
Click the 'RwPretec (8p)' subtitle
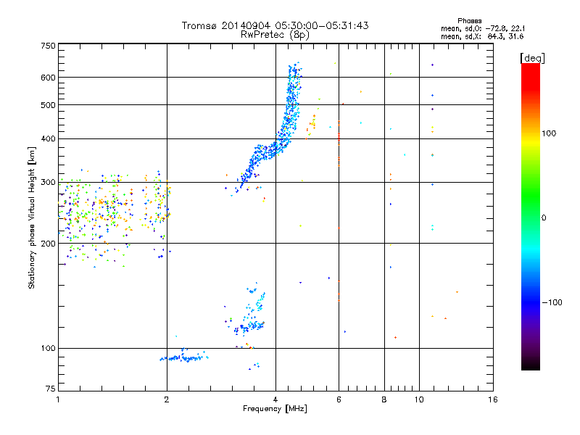coord(275,35)
